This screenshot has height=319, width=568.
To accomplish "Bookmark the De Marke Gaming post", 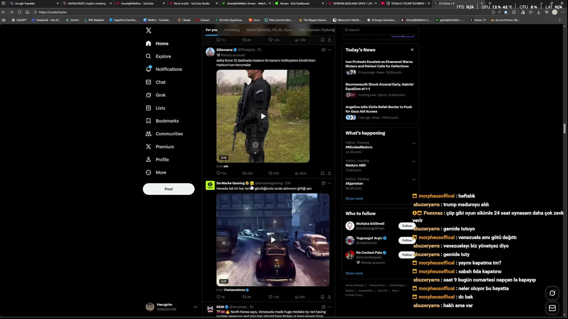I will [x=323, y=297].
